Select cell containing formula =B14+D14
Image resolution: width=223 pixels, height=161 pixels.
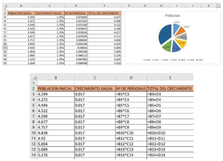(170, 155)
